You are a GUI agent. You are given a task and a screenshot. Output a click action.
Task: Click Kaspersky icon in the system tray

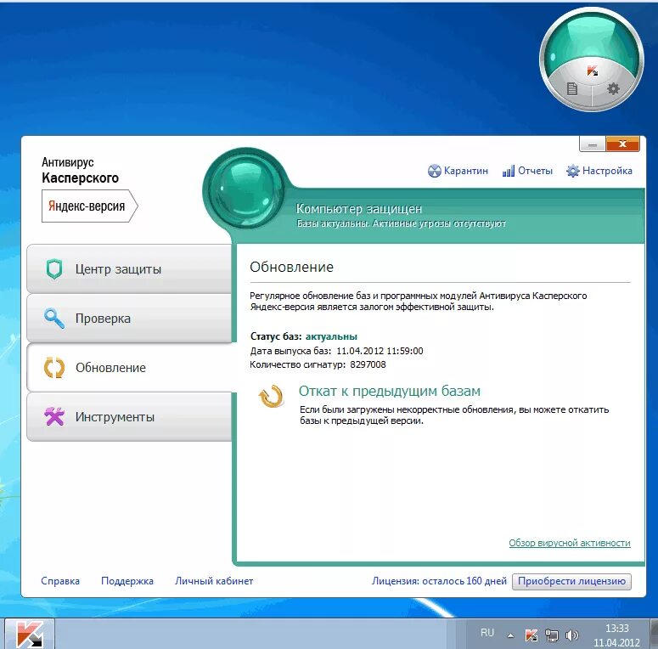pos(531,635)
